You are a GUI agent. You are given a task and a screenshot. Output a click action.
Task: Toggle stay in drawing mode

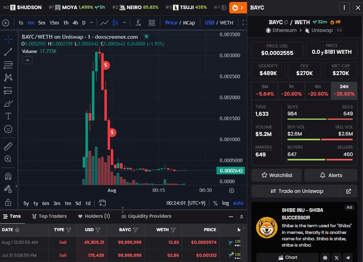tap(8, 189)
